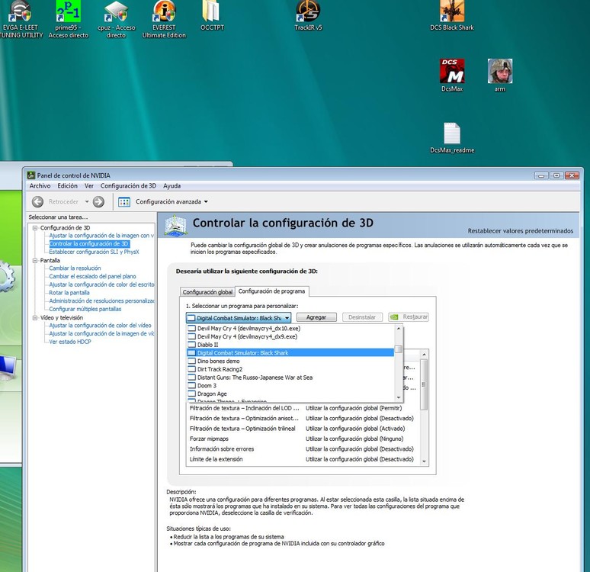Collapse the Pantalla tree node

coord(35,261)
